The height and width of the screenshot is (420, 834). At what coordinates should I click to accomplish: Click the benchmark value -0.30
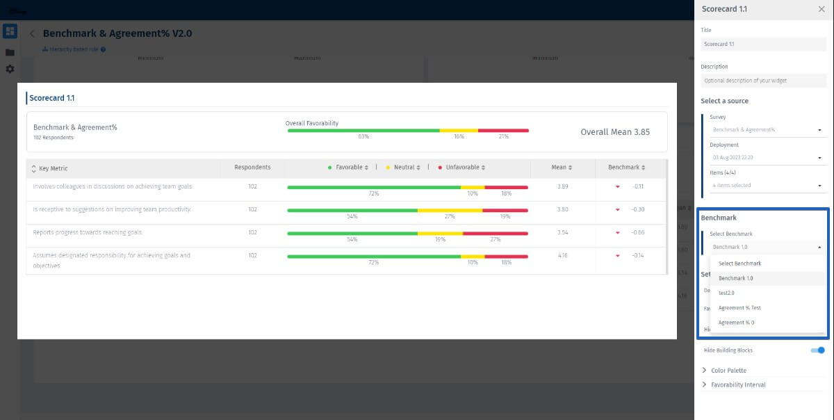(x=637, y=209)
